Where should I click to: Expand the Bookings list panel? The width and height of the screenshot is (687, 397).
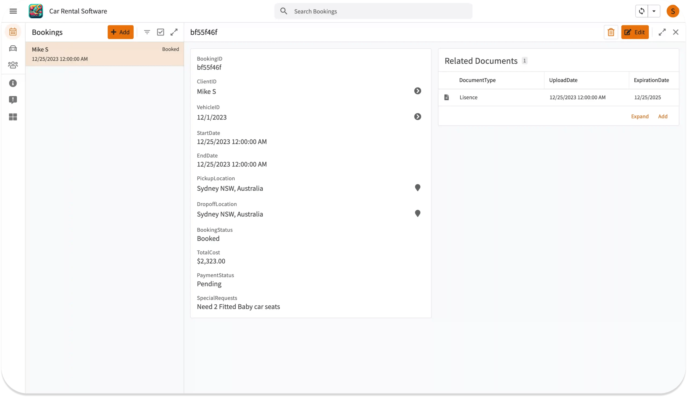tap(174, 32)
